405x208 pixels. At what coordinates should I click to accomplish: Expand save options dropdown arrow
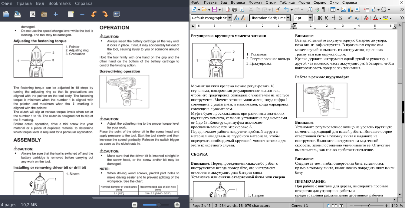pyautogui.click(x=219, y=10)
